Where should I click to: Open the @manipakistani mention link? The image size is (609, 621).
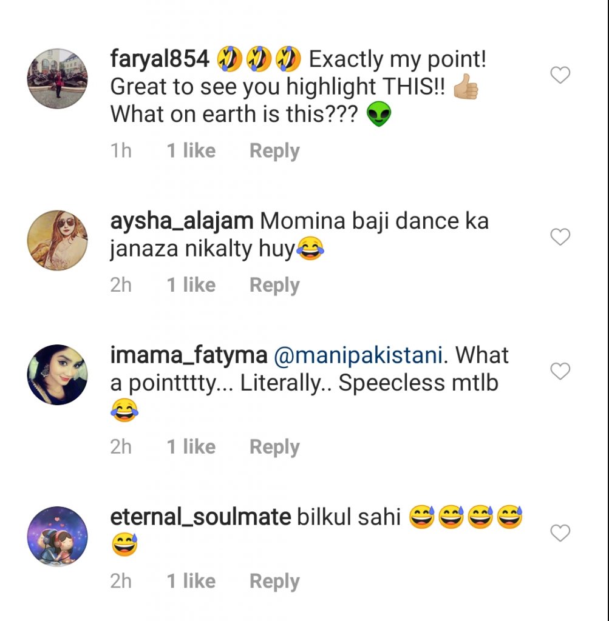click(x=358, y=355)
